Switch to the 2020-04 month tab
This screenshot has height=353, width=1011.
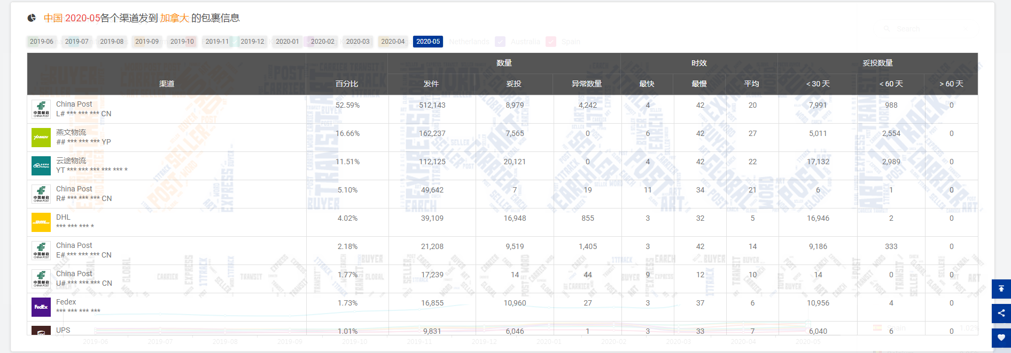(393, 42)
